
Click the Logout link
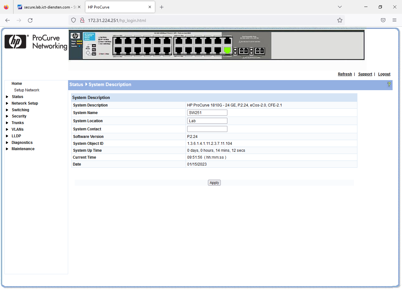click(x=384, y=74)
